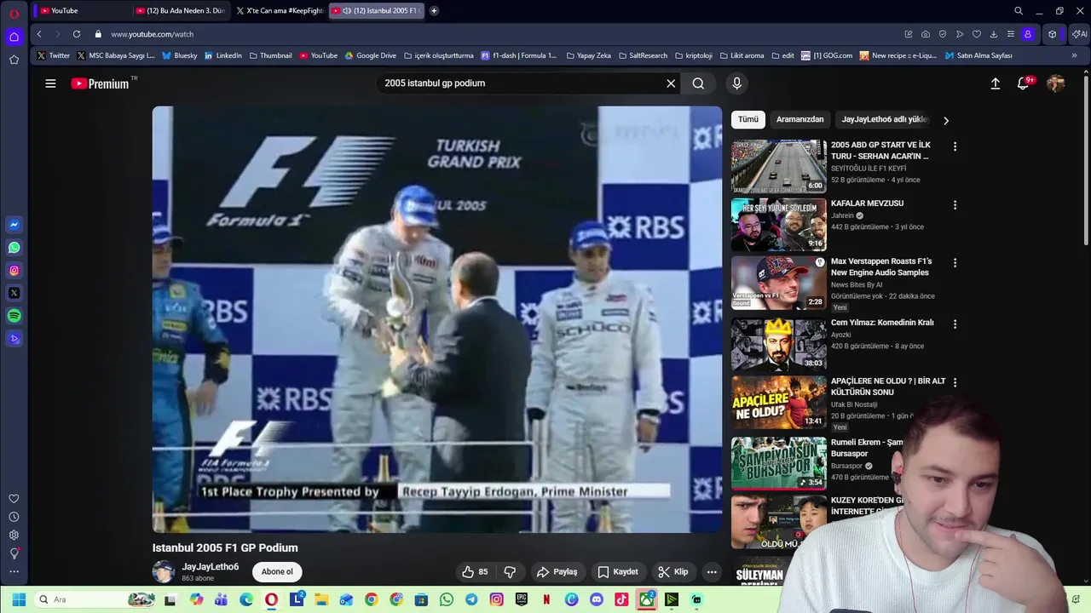1091x613 pixels.
Task: Open Discord from the taskbar
Action: [597, 599]
